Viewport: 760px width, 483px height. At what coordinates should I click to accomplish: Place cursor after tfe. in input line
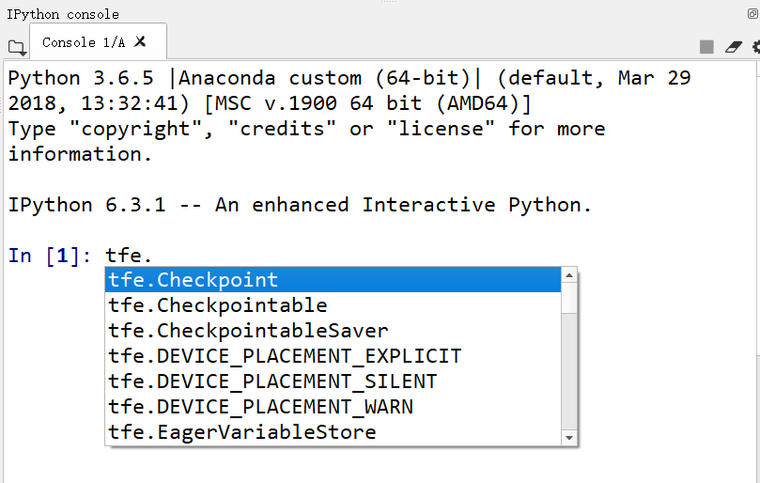153,256
